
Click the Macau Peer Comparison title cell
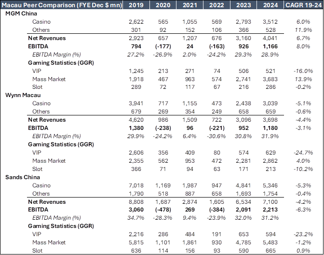coord(62,5)
